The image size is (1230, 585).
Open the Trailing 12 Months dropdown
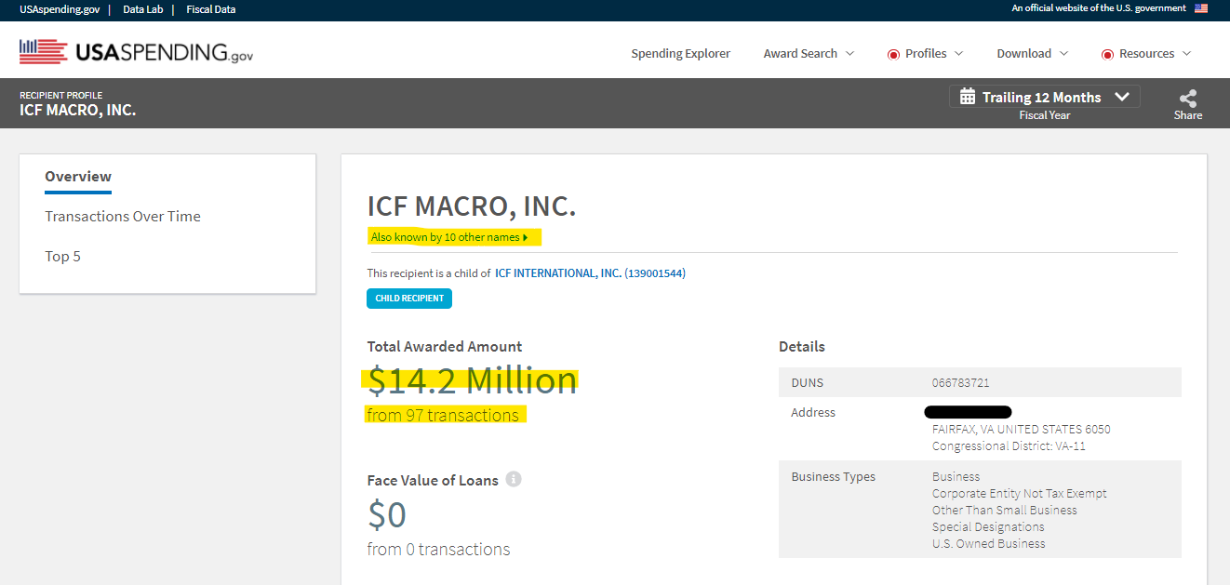[1044, 97]
